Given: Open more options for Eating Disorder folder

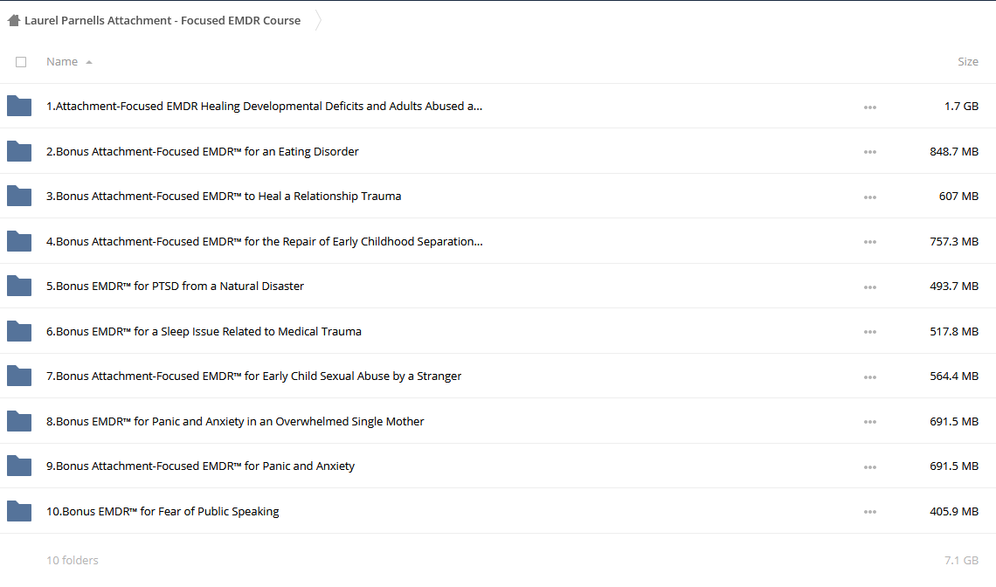Looking at the screenshot, I should tap(870, 152).
